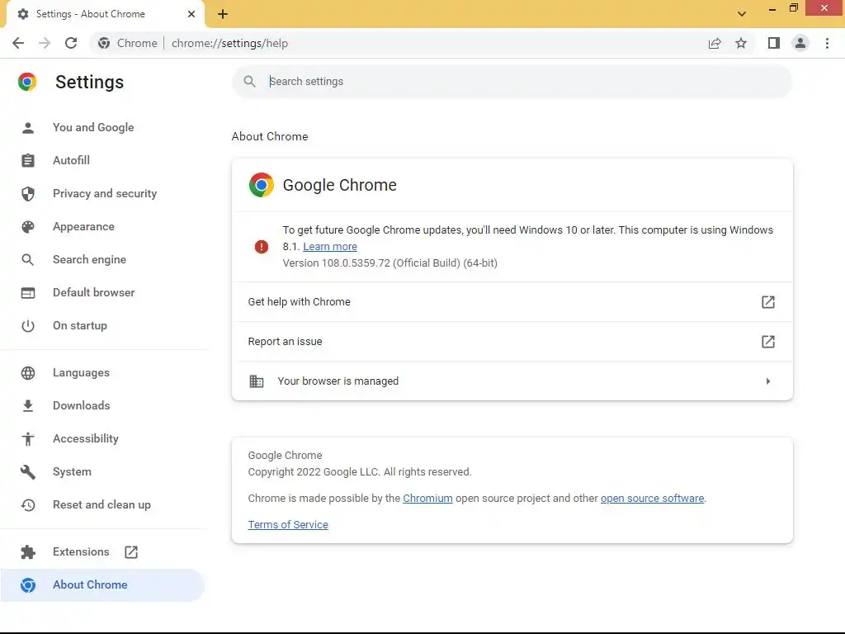Open the side panel icon
The height and width of the screenshot is (634, 845).
click(774, 43)
